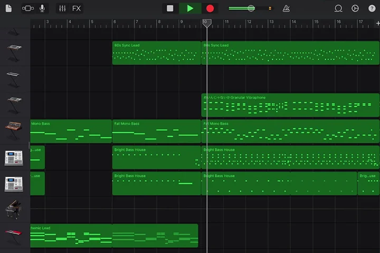Tap bar 13 on the ruler
380x253 pixels.
pyautogui.click(x=271, y=22)
